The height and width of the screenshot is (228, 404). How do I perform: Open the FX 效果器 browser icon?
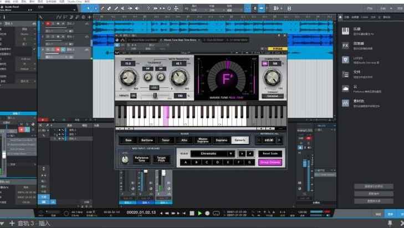click(x=345, y=46)
